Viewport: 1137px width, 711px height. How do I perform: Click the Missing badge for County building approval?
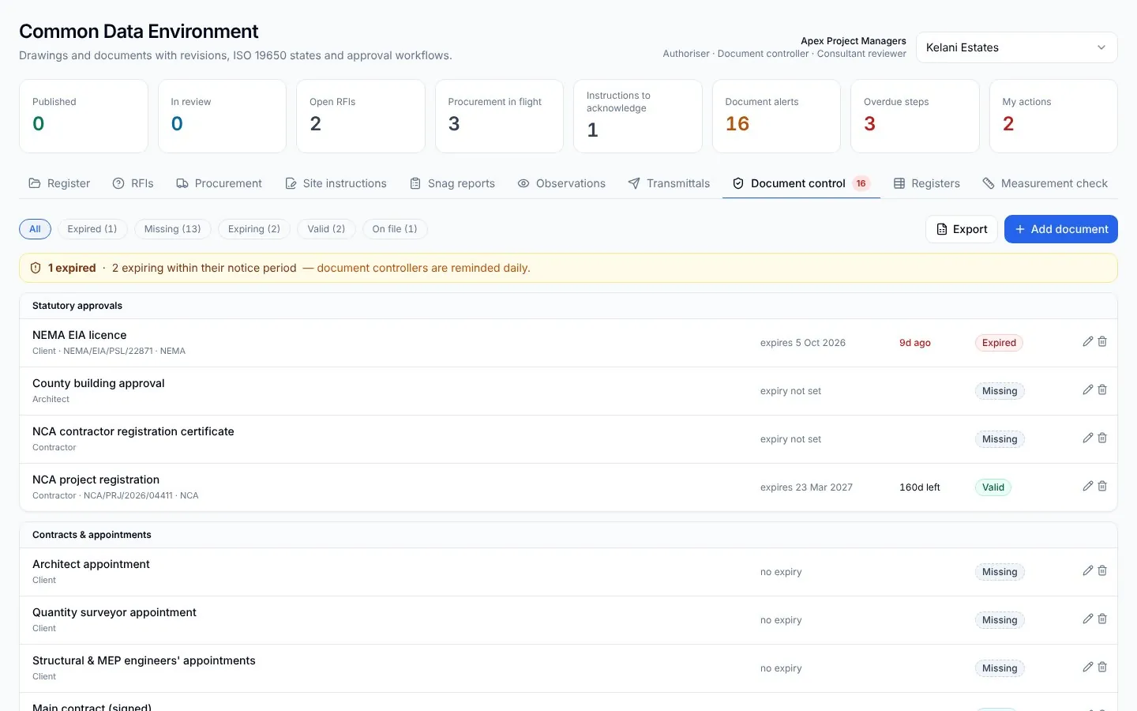(1000, 391)
